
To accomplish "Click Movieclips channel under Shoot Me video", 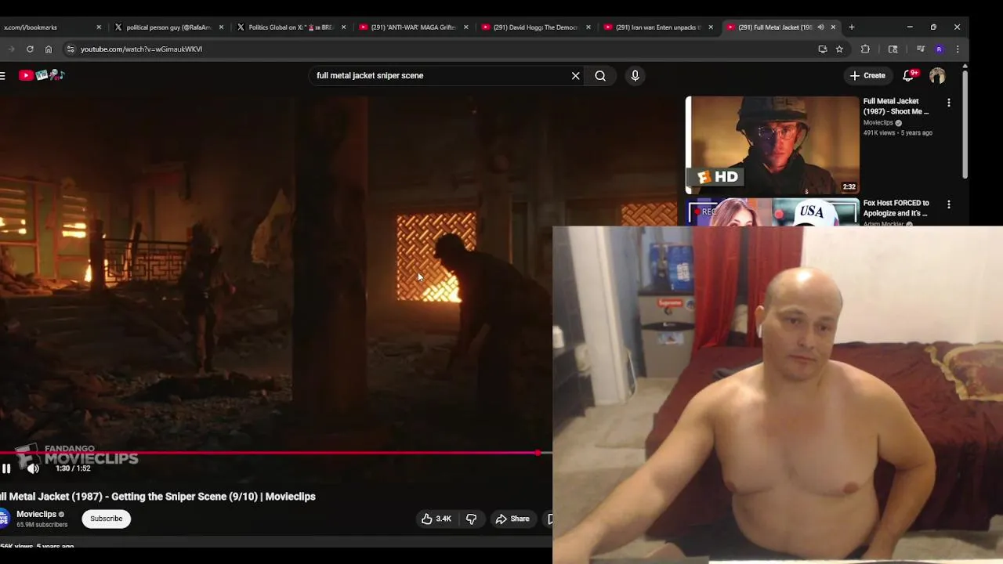I will click(878, 123).
